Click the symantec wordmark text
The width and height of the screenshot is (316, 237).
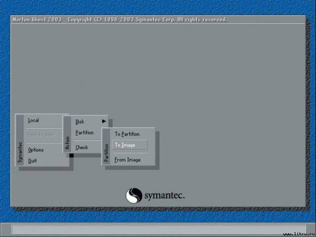click(x=164, y=196)
